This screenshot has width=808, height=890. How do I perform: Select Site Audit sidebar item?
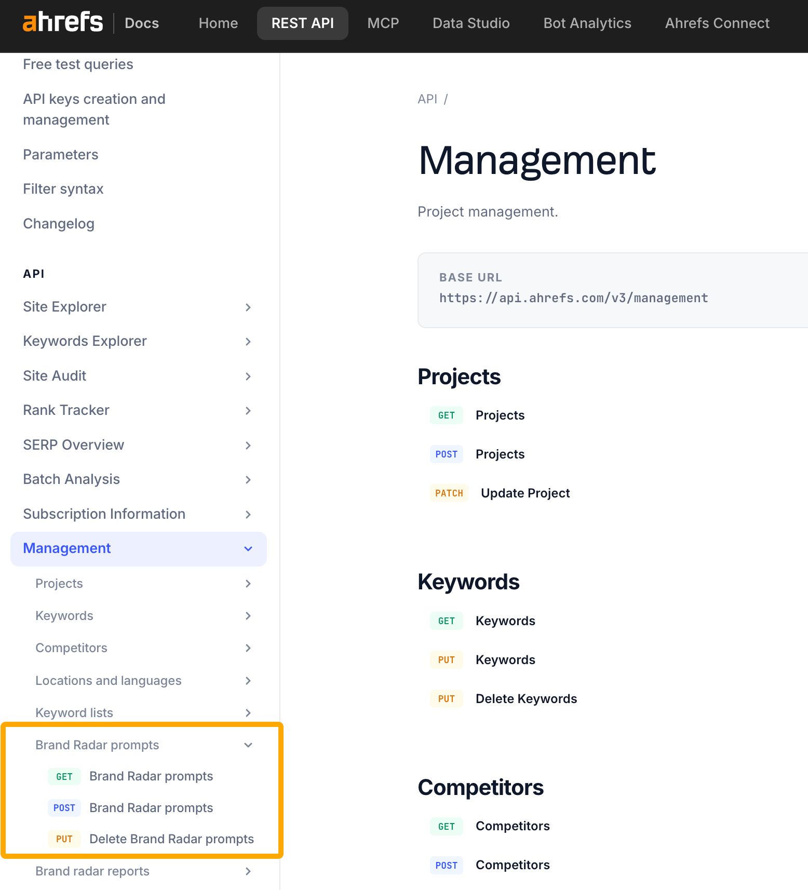tap(55, 376)
